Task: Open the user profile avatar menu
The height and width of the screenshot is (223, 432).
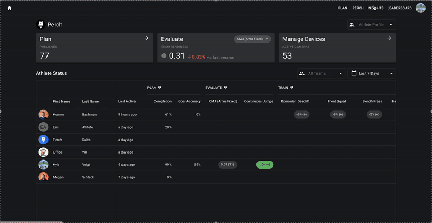Action: tap(421, 8)
